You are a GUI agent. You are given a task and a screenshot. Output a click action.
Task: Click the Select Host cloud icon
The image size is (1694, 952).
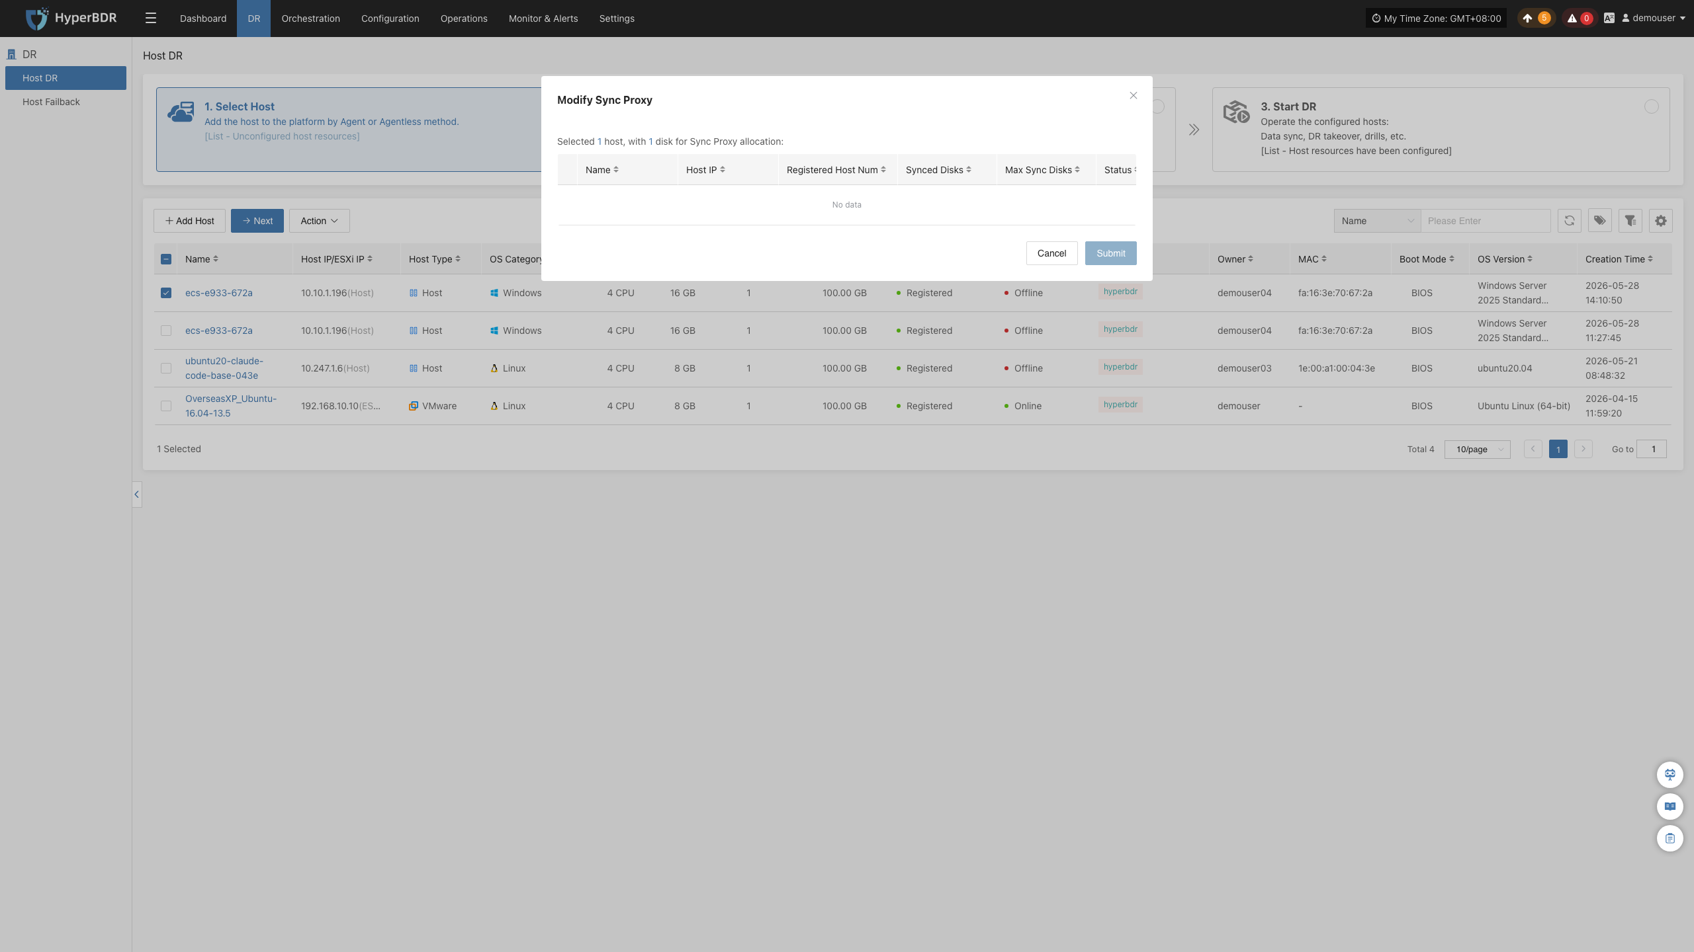coord(181,112)
